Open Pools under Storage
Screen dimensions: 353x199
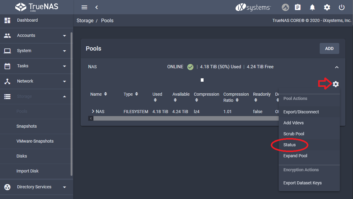(x=22, y=112)
